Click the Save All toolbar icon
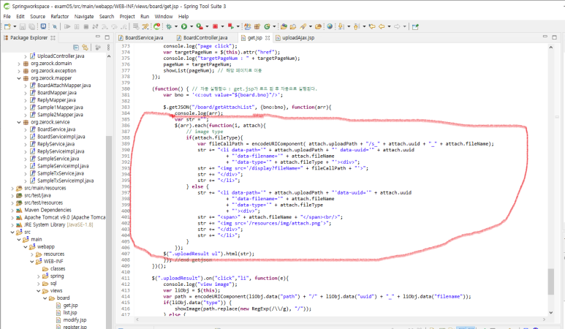This screenshot has height=329, width=565. (31, 26)
